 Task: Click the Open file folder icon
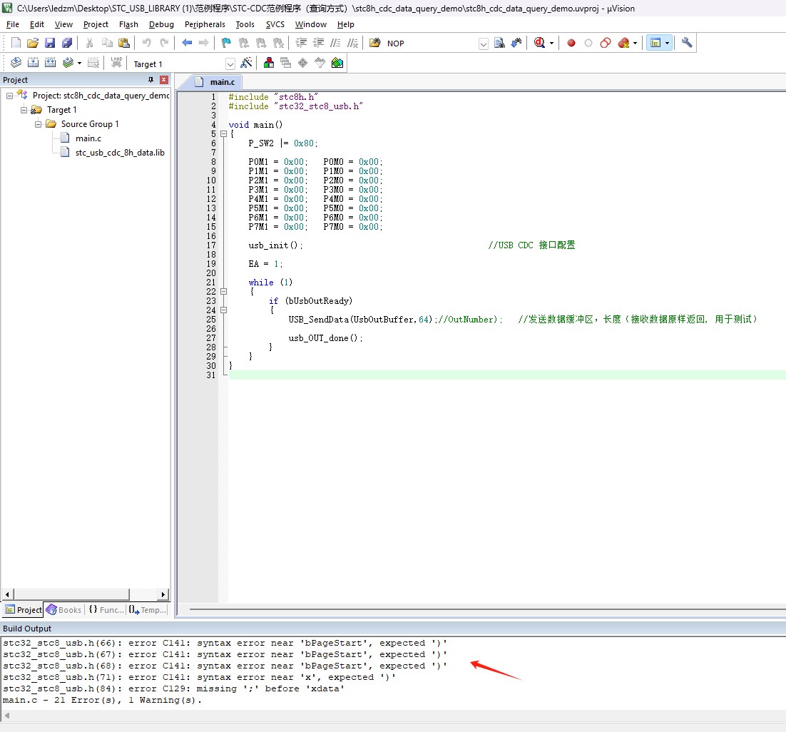tap(33, 43)
